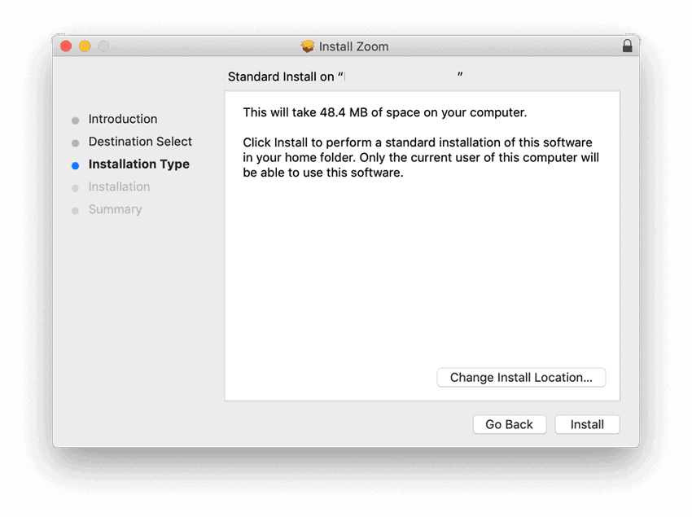Viewport: 692px width, 517px height.
Task: Select the Introduction step in the sidebar
Action: tap(123, 119)
